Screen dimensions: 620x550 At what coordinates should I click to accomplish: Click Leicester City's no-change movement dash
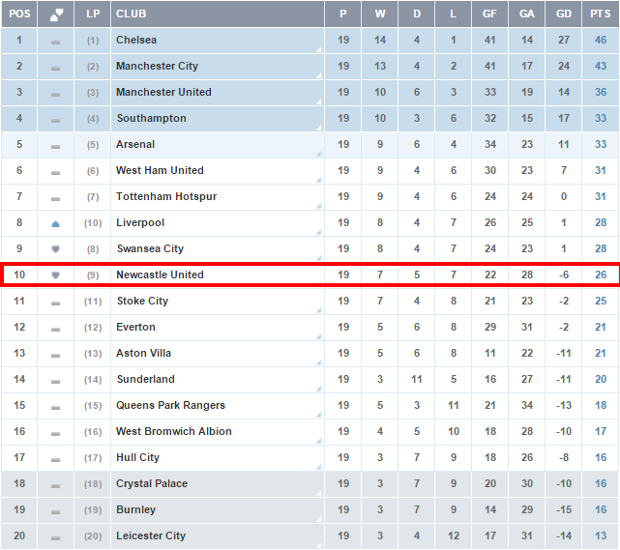[56, 536]
